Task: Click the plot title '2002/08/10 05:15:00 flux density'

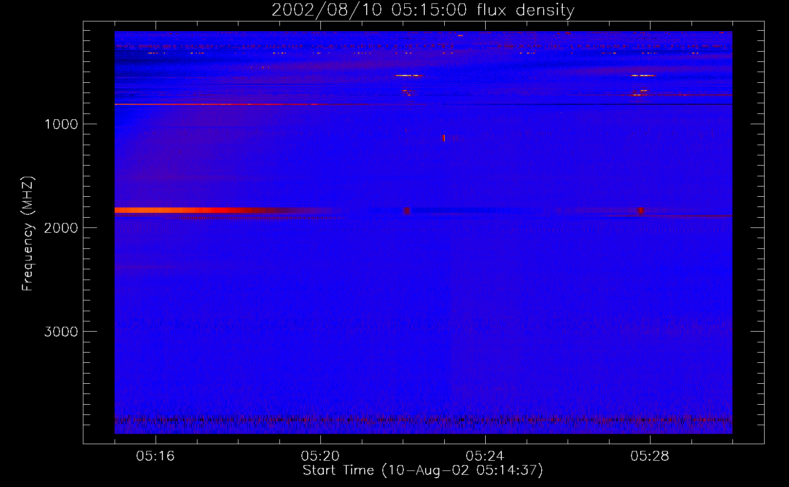Action: click(x=423, y=10)
